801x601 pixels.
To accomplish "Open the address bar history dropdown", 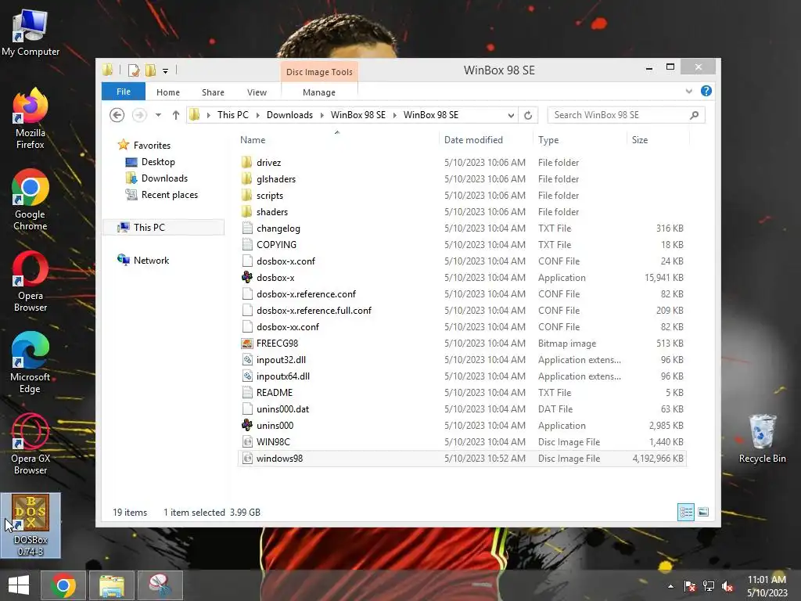I will coord(511,115).
